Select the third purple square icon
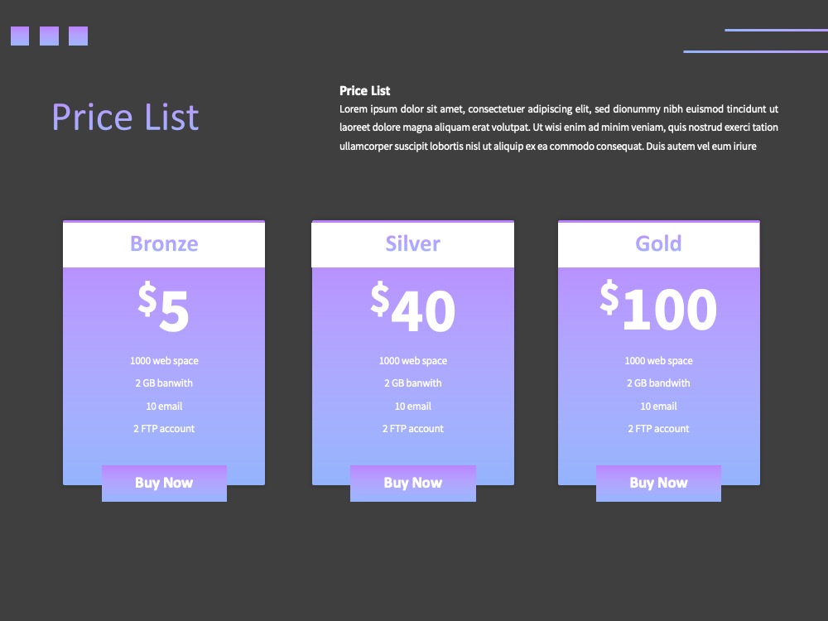 click(78, 36)
